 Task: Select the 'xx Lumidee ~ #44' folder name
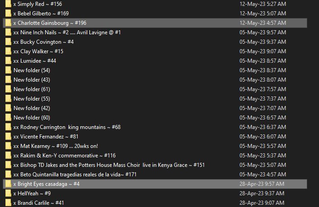[x=35, y=61]
